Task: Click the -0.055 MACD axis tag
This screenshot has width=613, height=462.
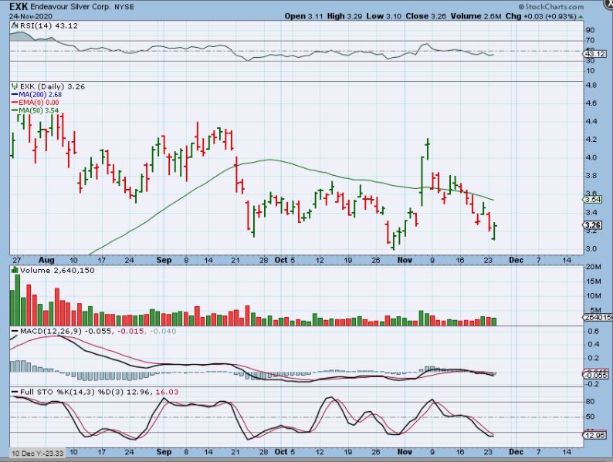Action: click(x=596, y=376)
